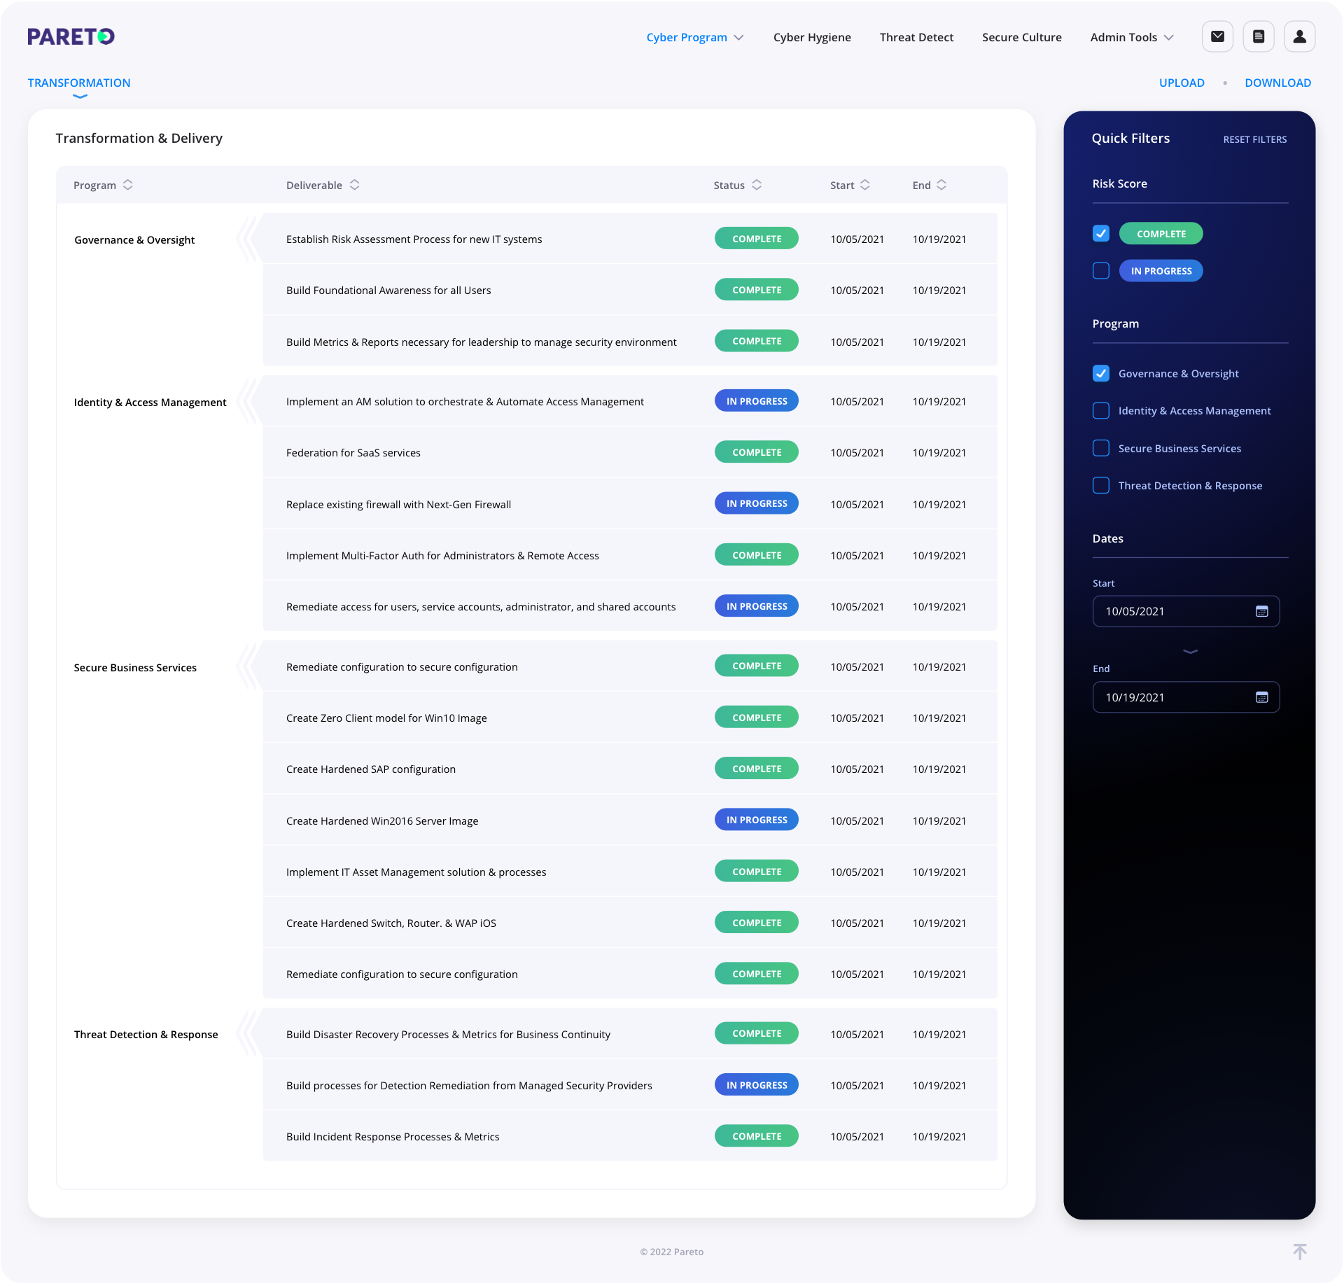Open the mail/envelope icon in the header

[x=1217, y=36]
